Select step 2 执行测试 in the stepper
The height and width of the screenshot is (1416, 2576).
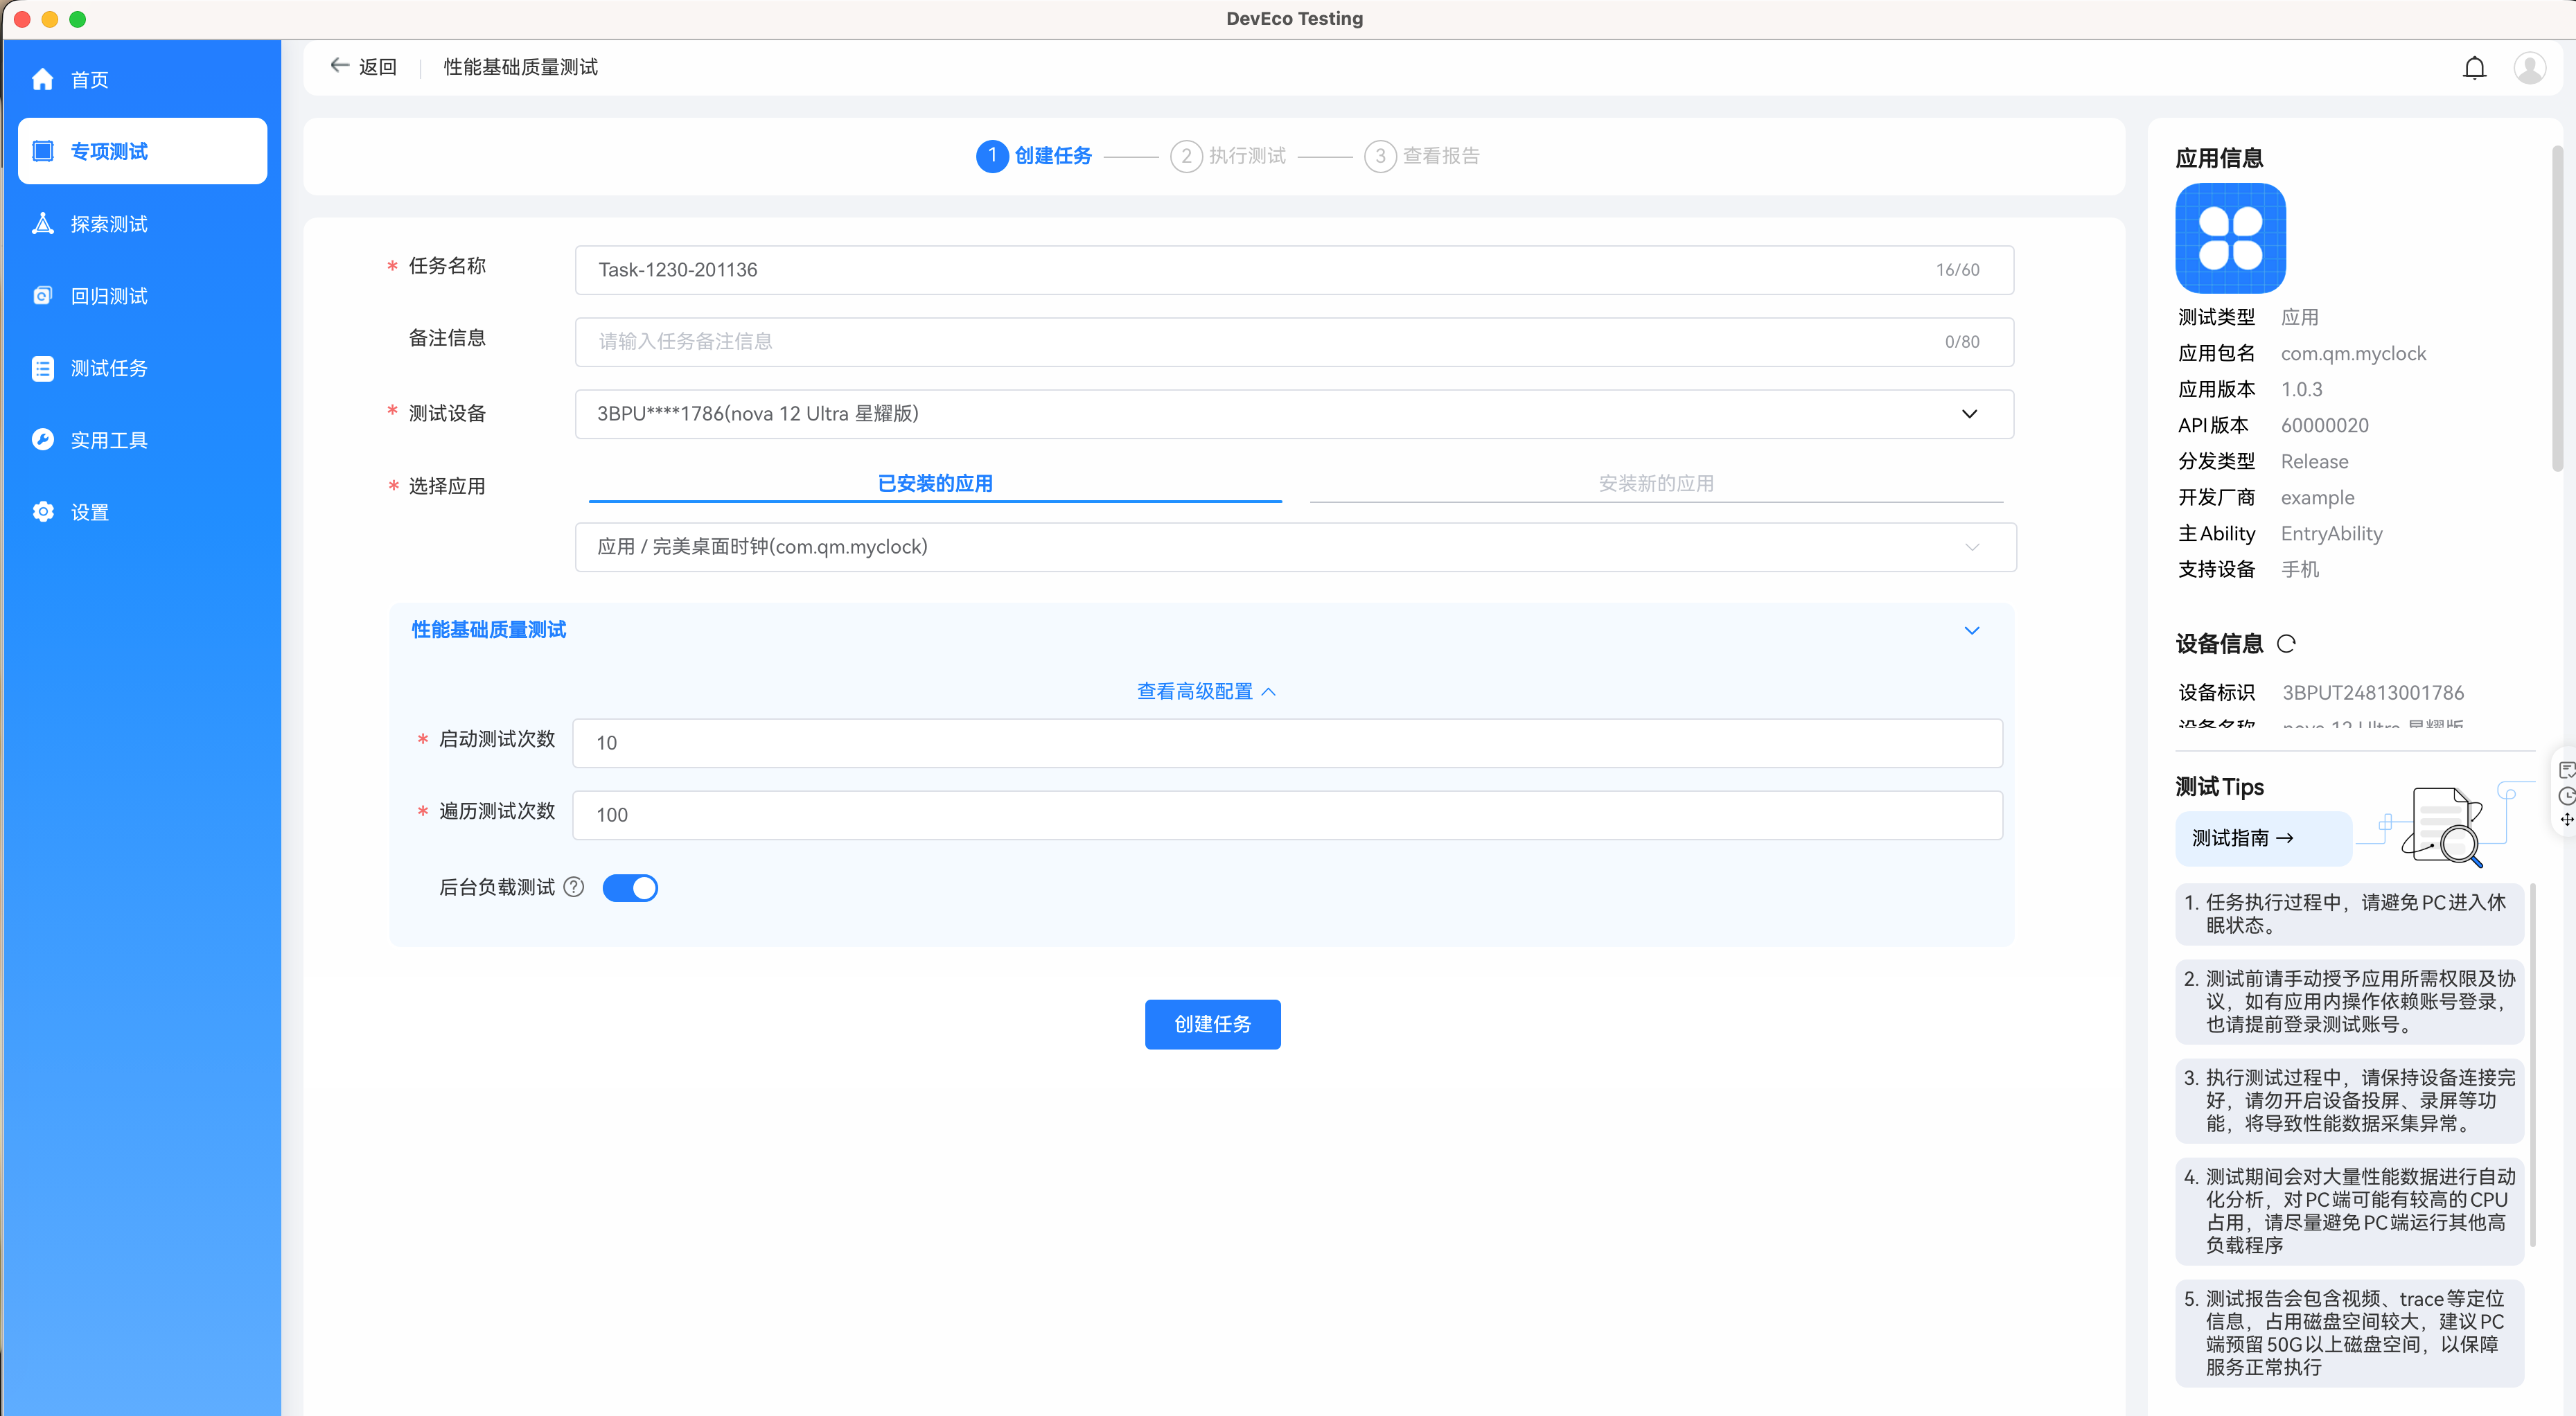pyautogui.click(x=1228, y=156)
